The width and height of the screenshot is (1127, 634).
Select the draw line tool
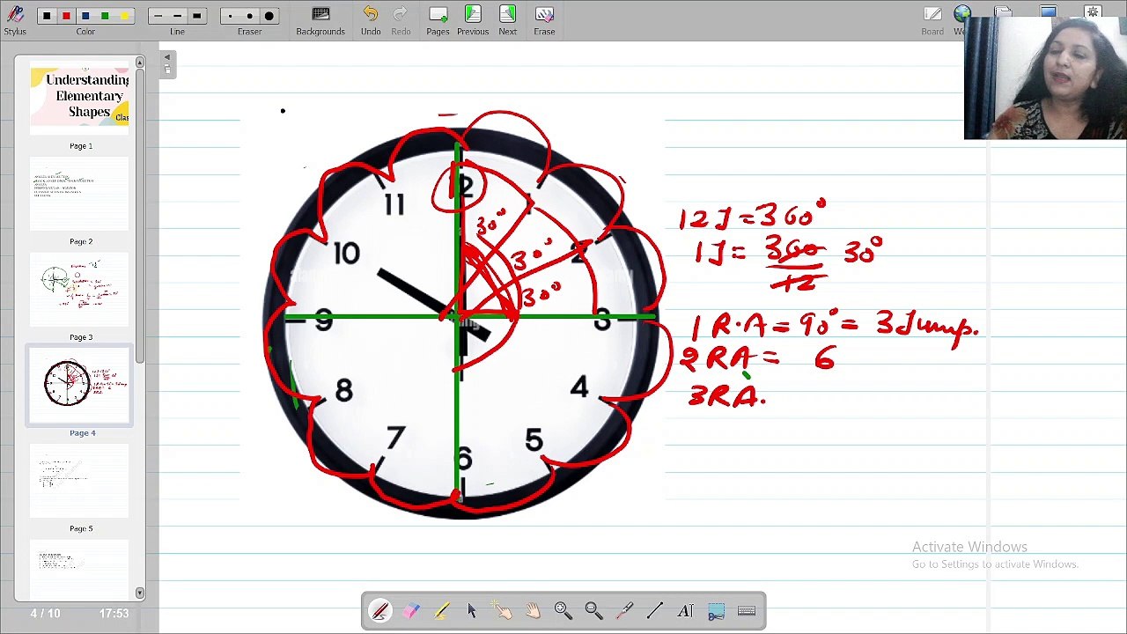[x=655, y=611]
